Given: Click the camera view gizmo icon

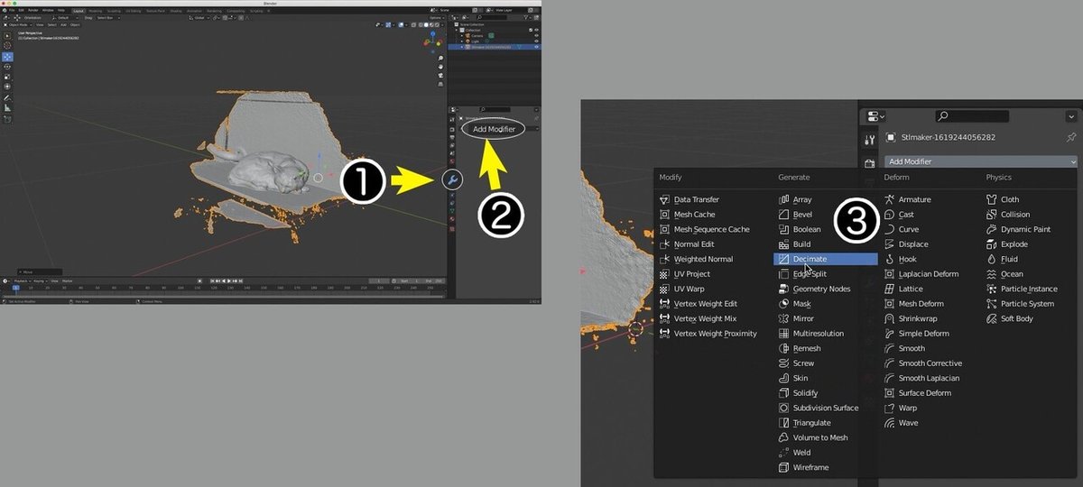Looking at the screenshot, I should pyautogui.click(x=440, y=76).
